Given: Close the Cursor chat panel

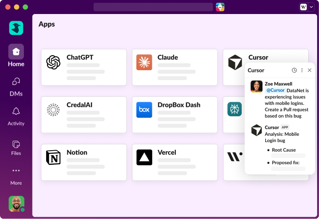Looking at the screenshot, I should pyautogui.click(x=310, y=70).
